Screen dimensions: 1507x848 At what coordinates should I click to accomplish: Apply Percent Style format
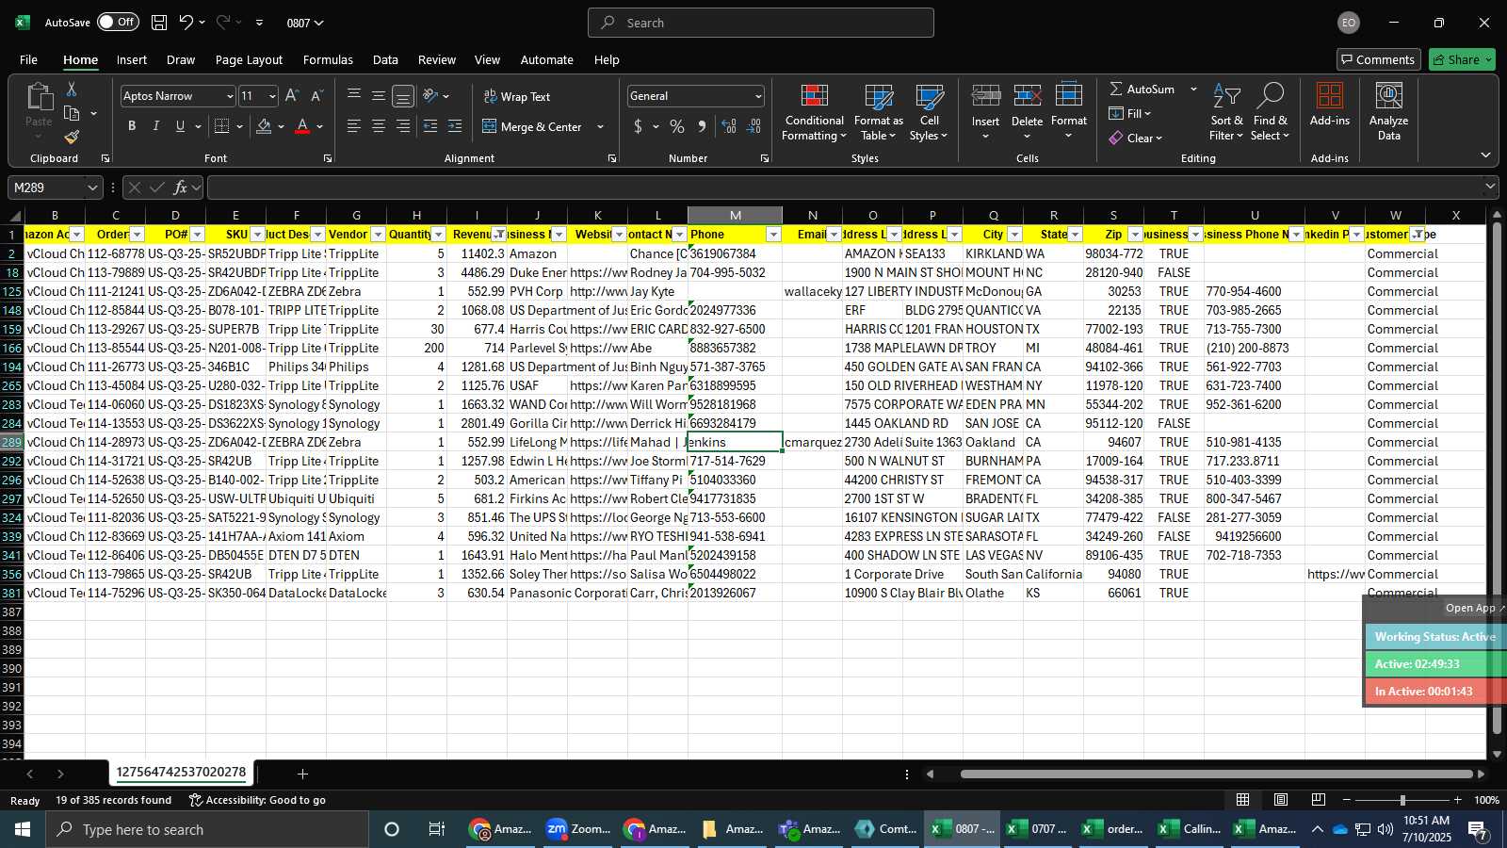click(677, 126)
